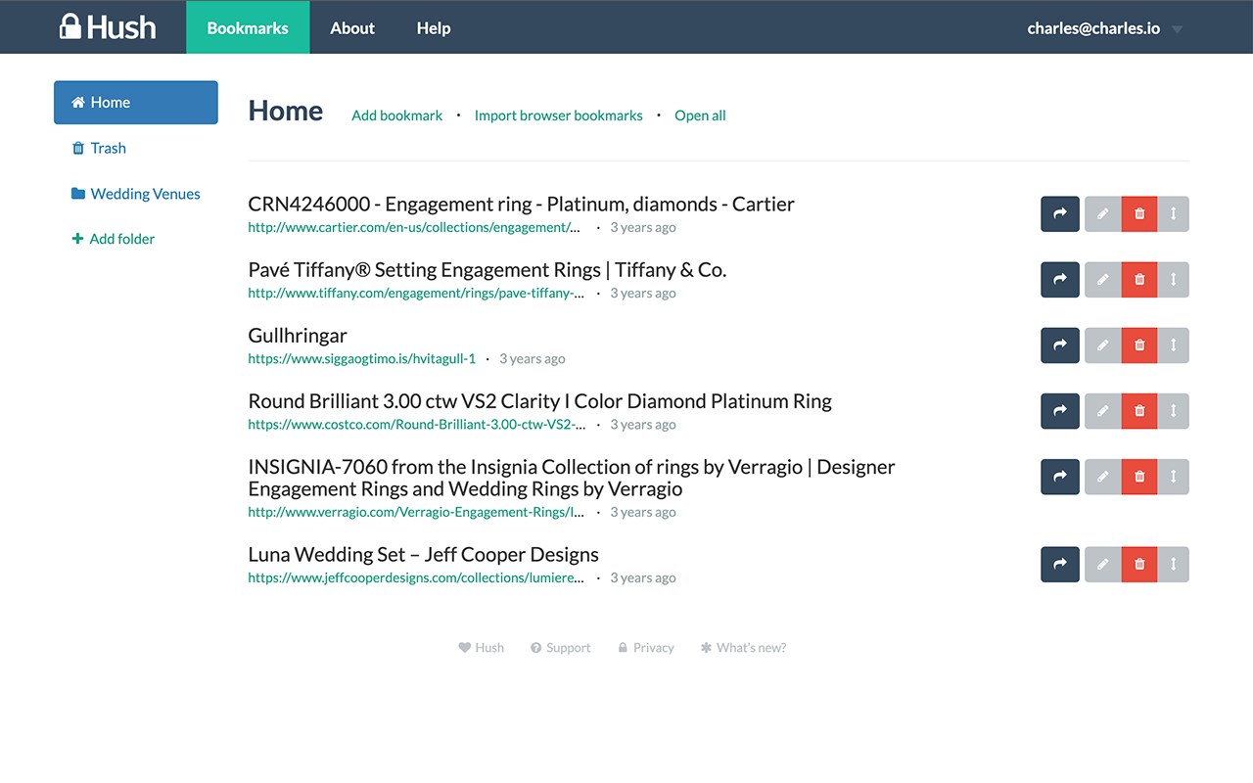Screen dimensions: 1253x783
Task: Edit the Tiffany Pavé Setting bookmark
Action: click(1103, 279)
